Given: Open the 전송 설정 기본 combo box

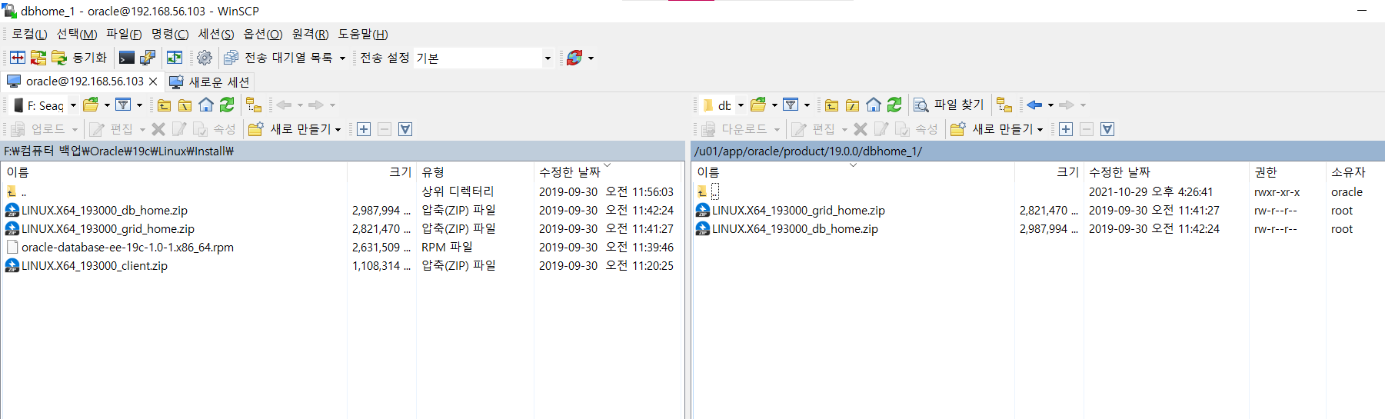Looking at the screenshot, I should pos(484,58).
